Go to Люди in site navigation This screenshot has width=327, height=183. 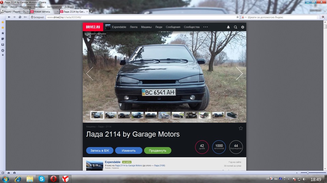[159, 27]
